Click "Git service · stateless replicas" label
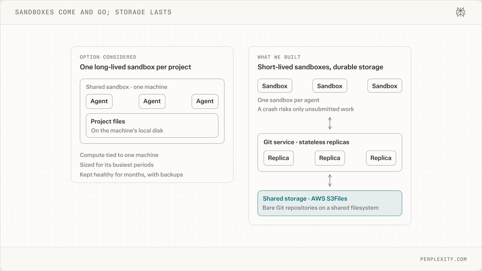Screen dimensions: 482x271 pyautogui.click(x=306, y=142)
